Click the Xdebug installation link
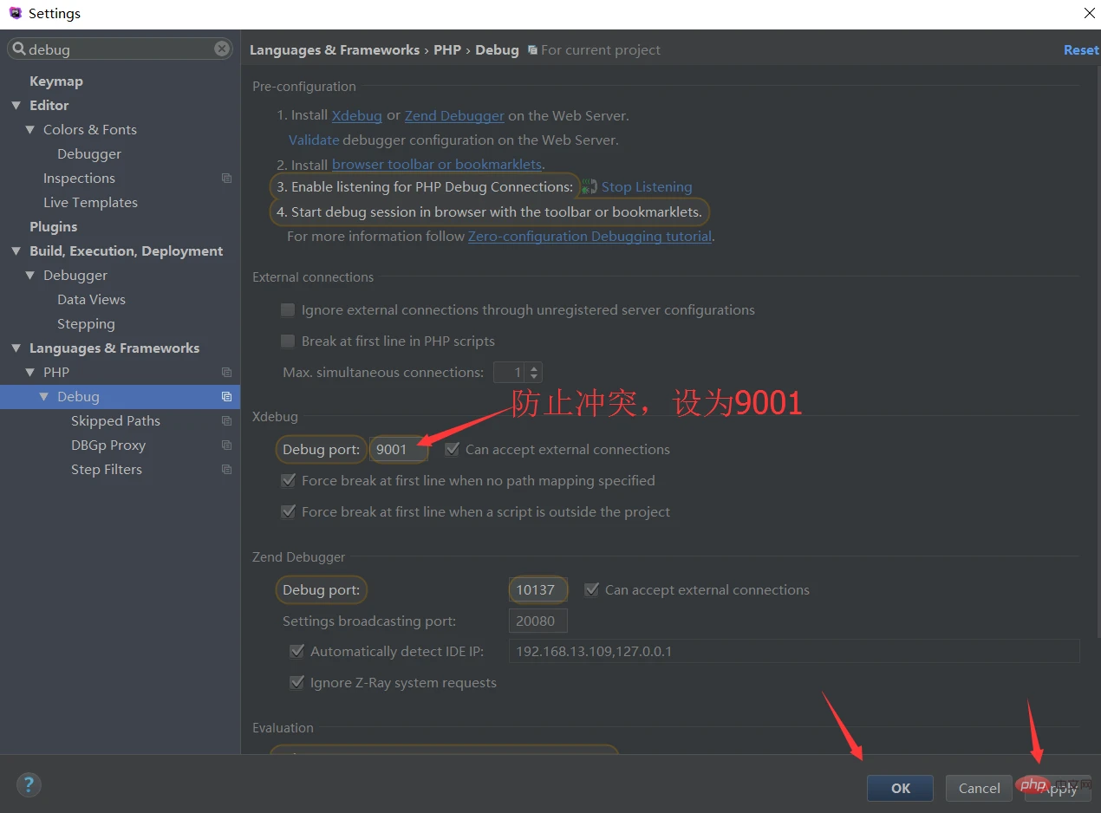The image size is (1101, 813). point(356,114)
